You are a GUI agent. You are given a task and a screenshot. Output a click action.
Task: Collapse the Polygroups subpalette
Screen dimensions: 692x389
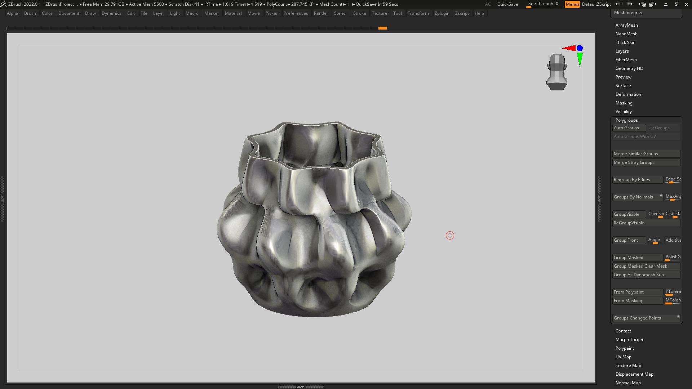coord(626,120)
